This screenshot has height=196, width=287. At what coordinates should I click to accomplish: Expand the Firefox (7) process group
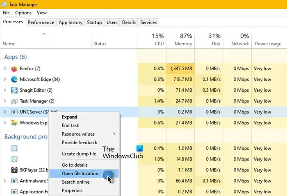[x=5, y=69]
